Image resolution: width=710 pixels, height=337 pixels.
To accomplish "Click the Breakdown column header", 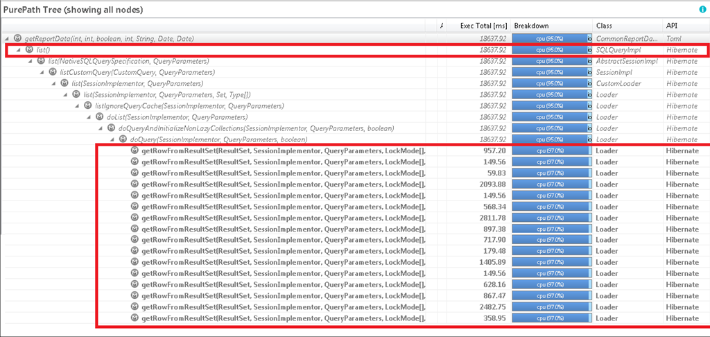I will pos(530,26).
